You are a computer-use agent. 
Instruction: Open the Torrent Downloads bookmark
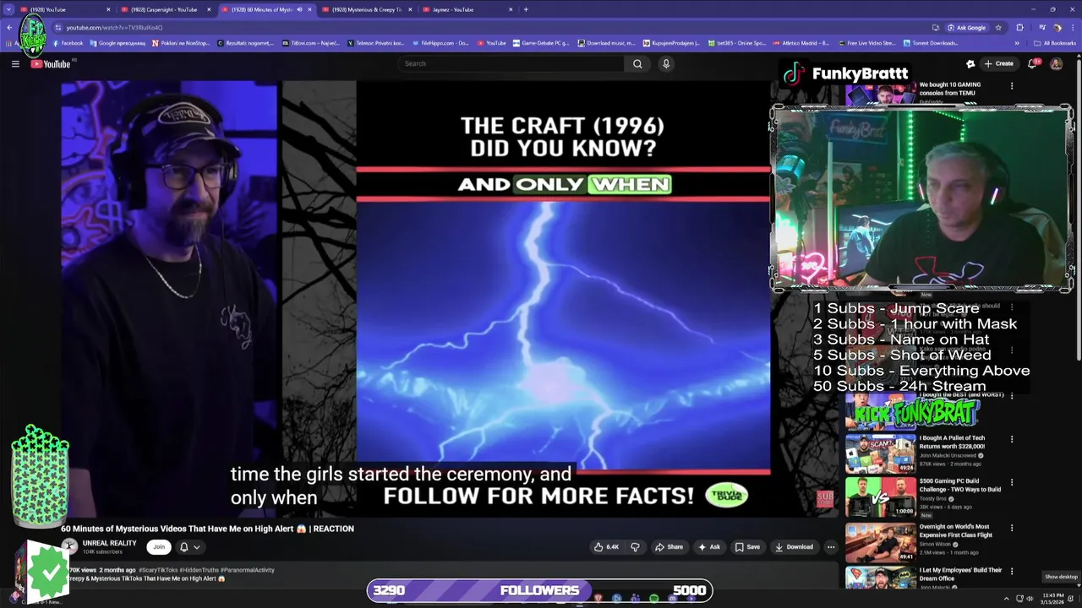(x=931, y=43)
